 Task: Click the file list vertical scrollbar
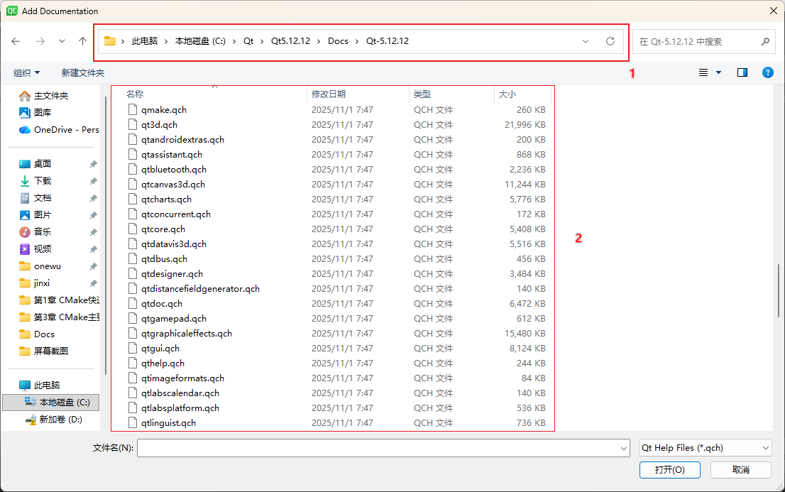point(779,290)
